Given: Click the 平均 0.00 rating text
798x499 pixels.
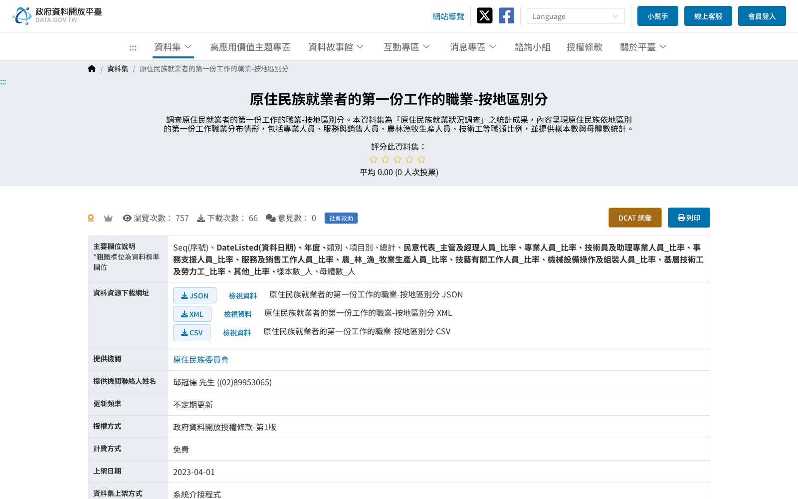Looking at the screenshot, I should pyautogui.click(x=399, y=172).
